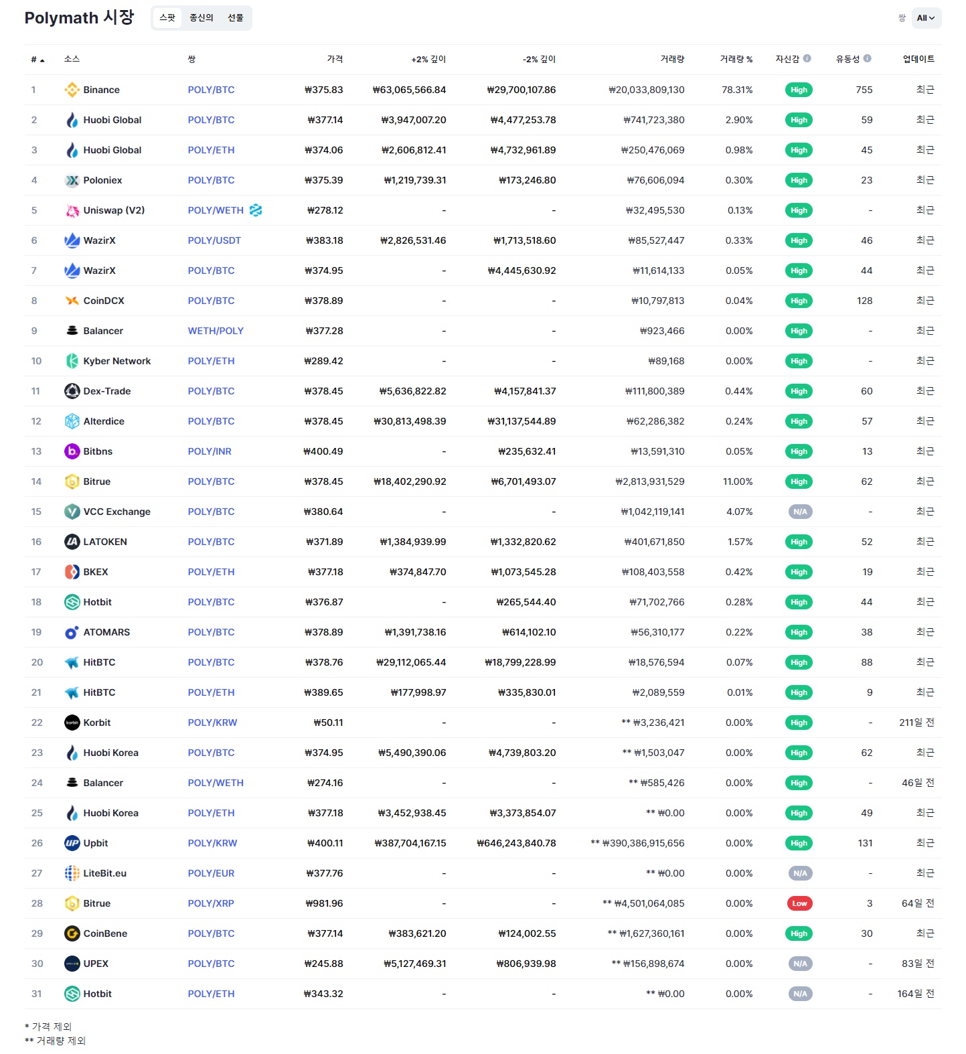Viewport: 966px width, 1054px height.
Task: Click the High badge on Binance row
Action: coord(799,90)
